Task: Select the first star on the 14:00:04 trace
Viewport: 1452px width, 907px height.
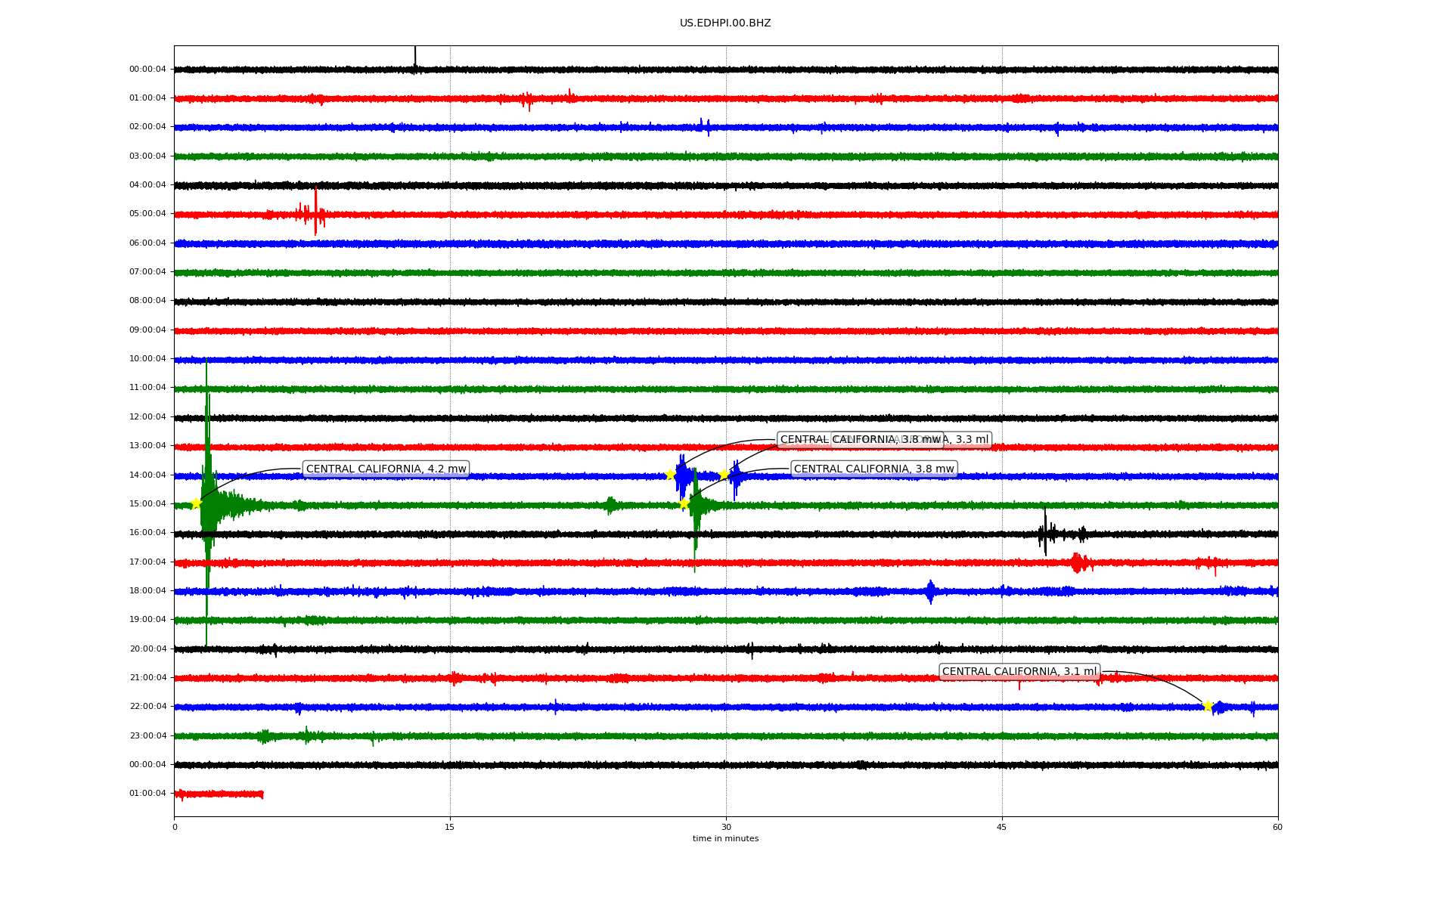Action: coord(670,475)
